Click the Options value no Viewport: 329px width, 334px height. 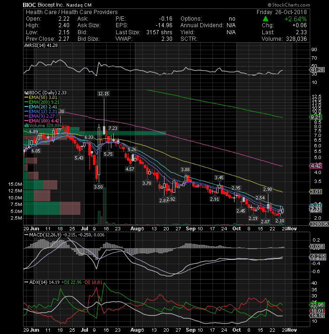click(x=232, y=19)
